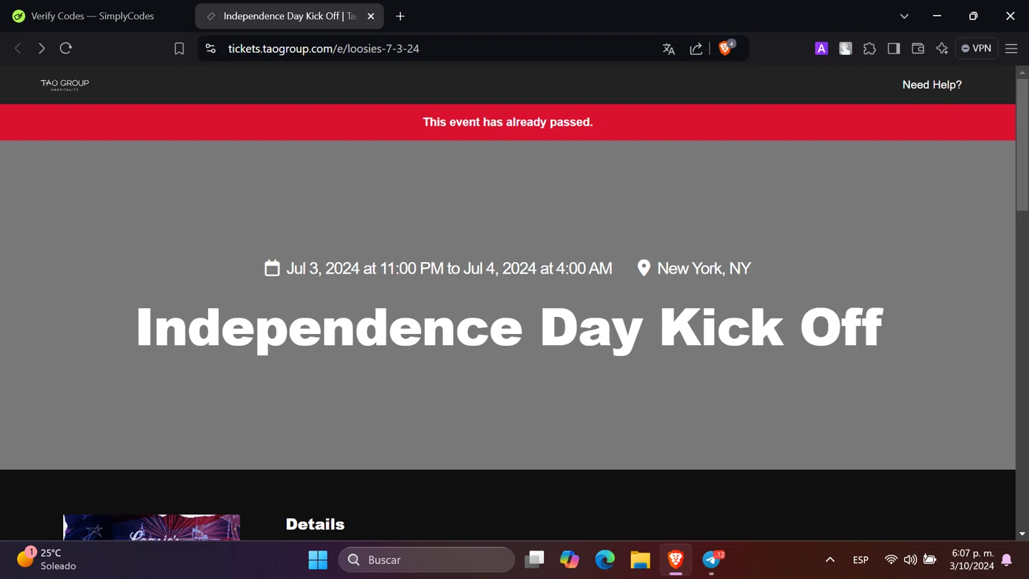Image resolution: width=1029 pixels, height=579 pixels.
Task: Open the battery status icon
Action: tap(930, 560)
